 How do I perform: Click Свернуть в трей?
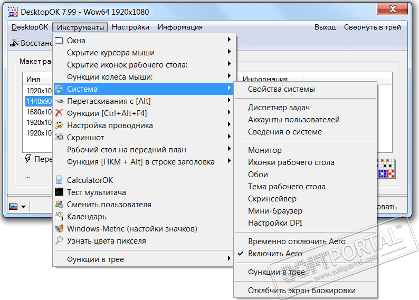coord(372,27)
